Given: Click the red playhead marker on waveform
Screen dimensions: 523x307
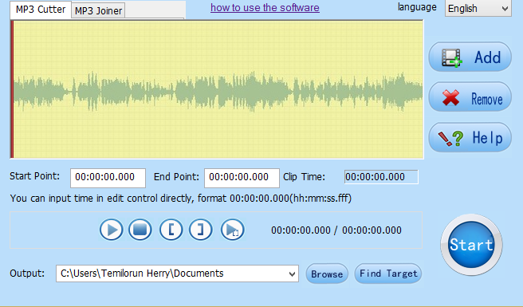Looking at the screenshot, I should point(12,89).
